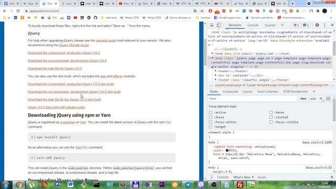Open FileZilla from the taskbar
The width and height of the screenshot is (336, 189).
pos(240,185)
